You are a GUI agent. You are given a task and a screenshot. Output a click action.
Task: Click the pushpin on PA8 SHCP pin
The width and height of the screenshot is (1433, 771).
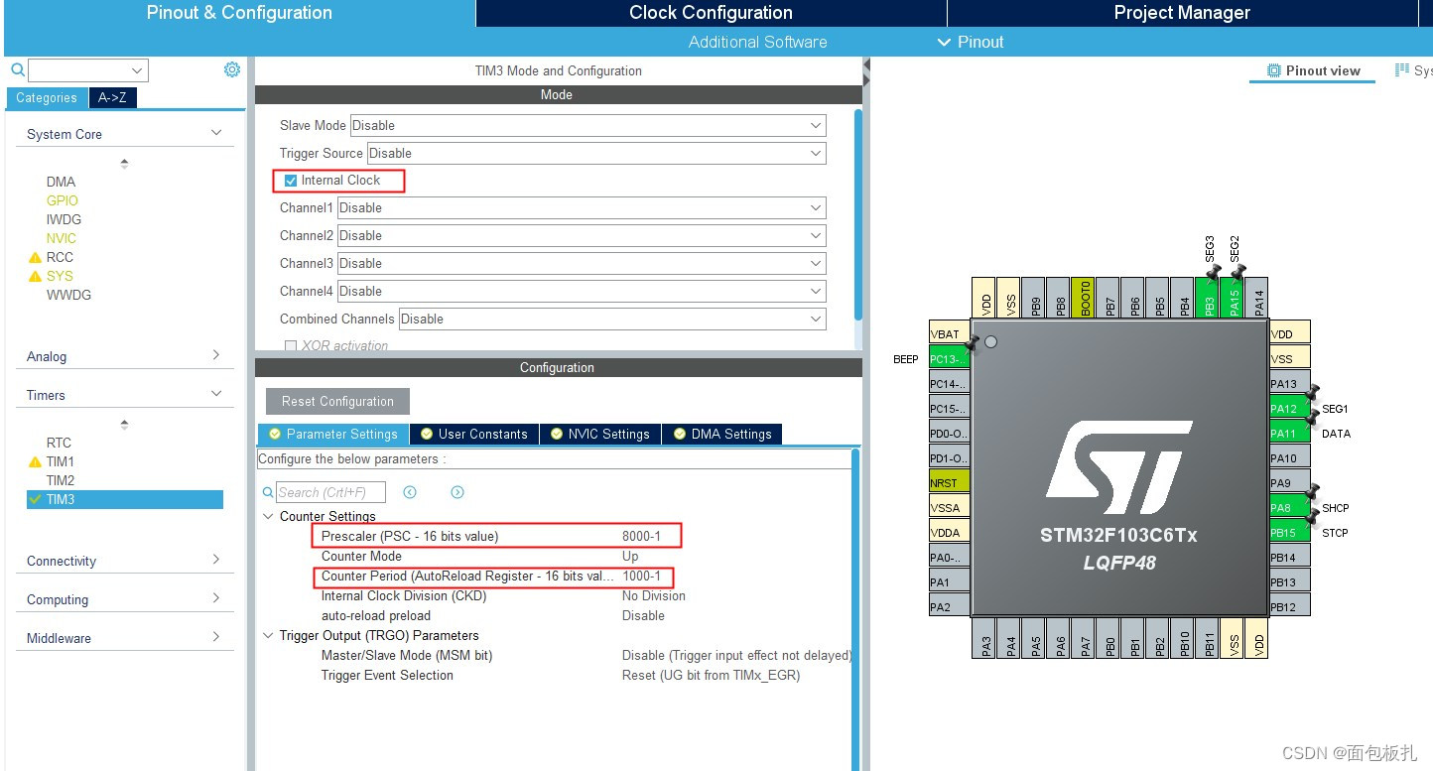pyautogui.click(x=1312, y=492)
